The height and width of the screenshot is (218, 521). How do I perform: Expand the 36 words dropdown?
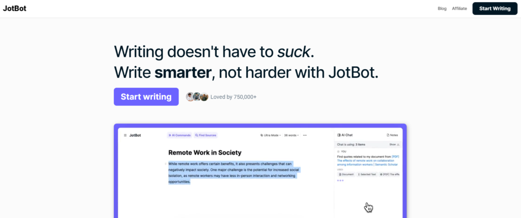click(292, 135)
